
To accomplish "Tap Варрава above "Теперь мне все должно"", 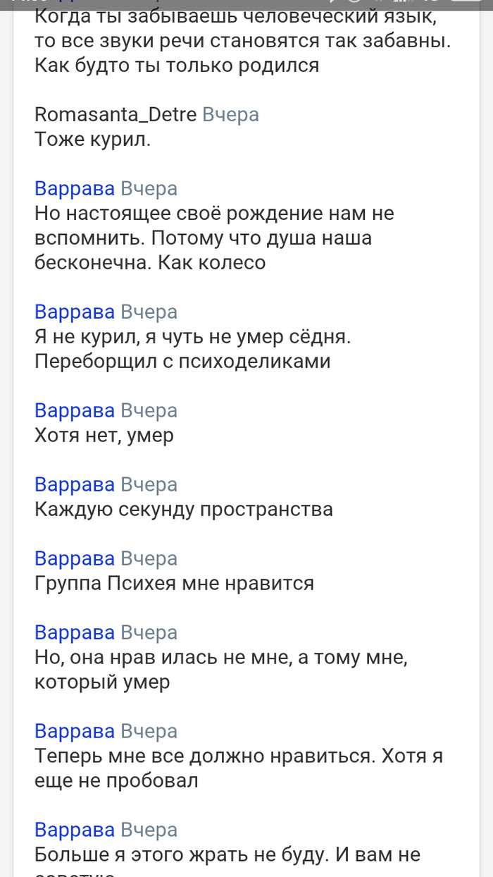I will click(x=75, y=731).
